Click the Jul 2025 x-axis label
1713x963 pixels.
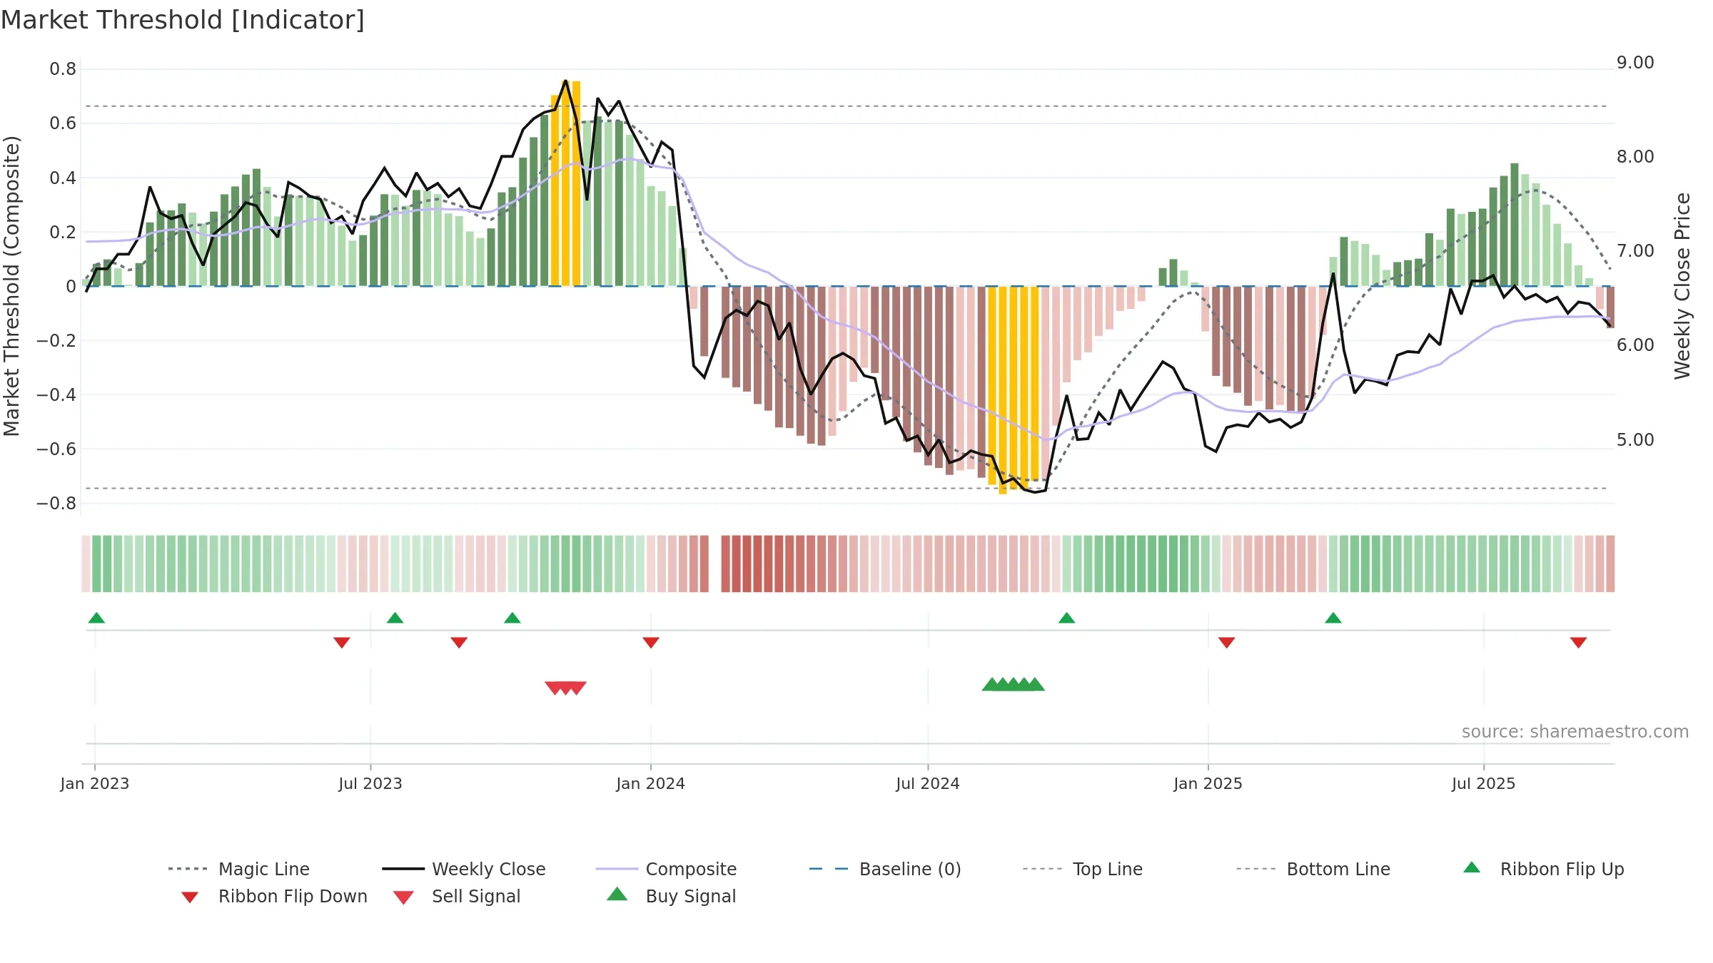click(x=1484, y=783)
